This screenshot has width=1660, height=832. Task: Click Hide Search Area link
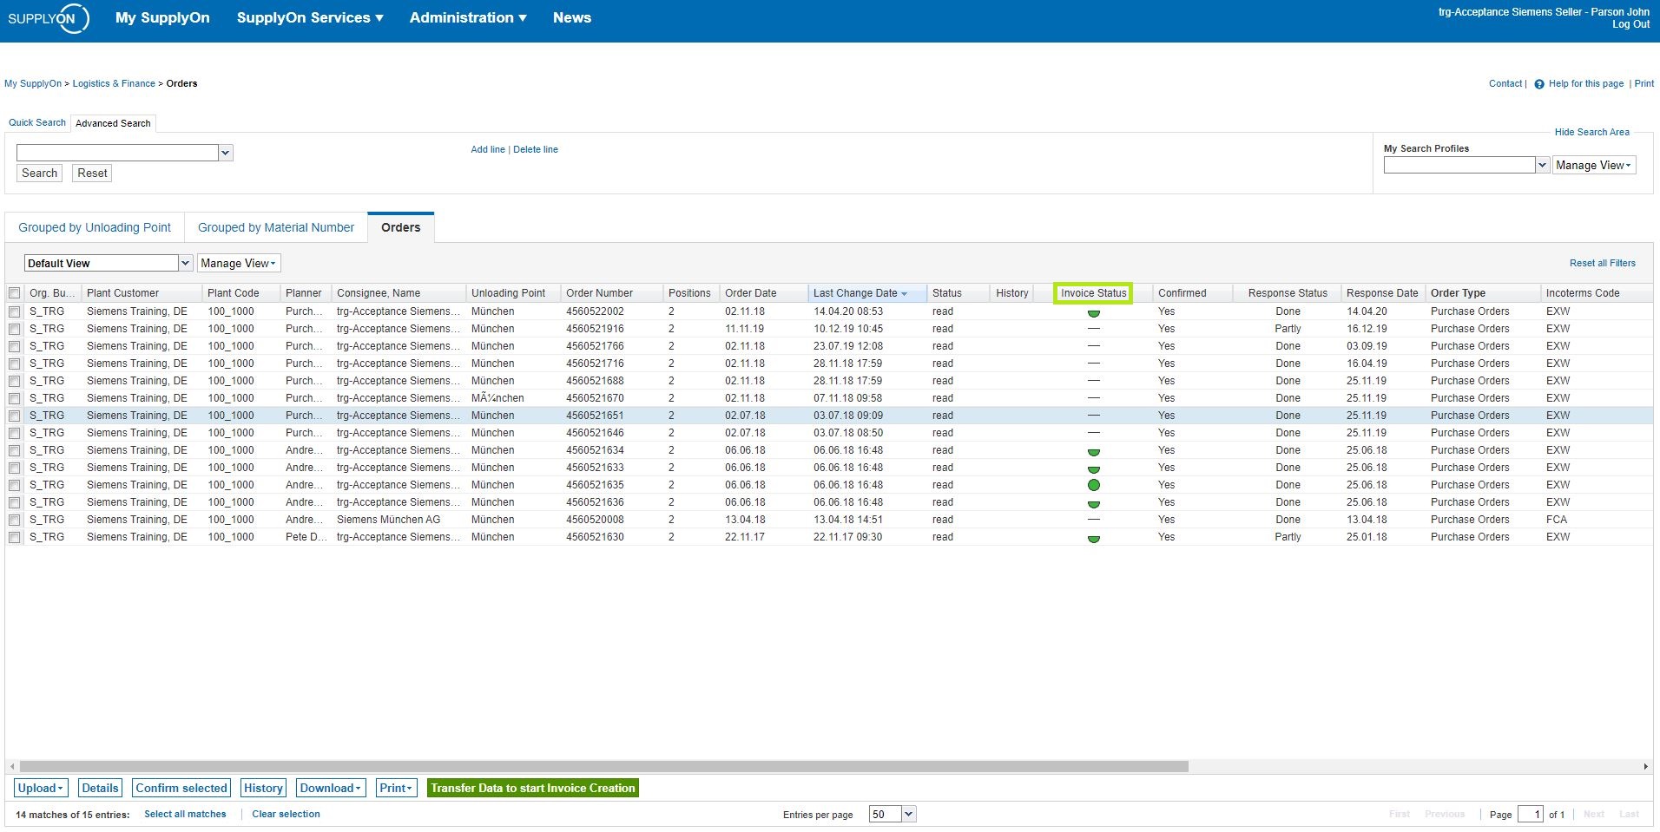[1591, 132]
